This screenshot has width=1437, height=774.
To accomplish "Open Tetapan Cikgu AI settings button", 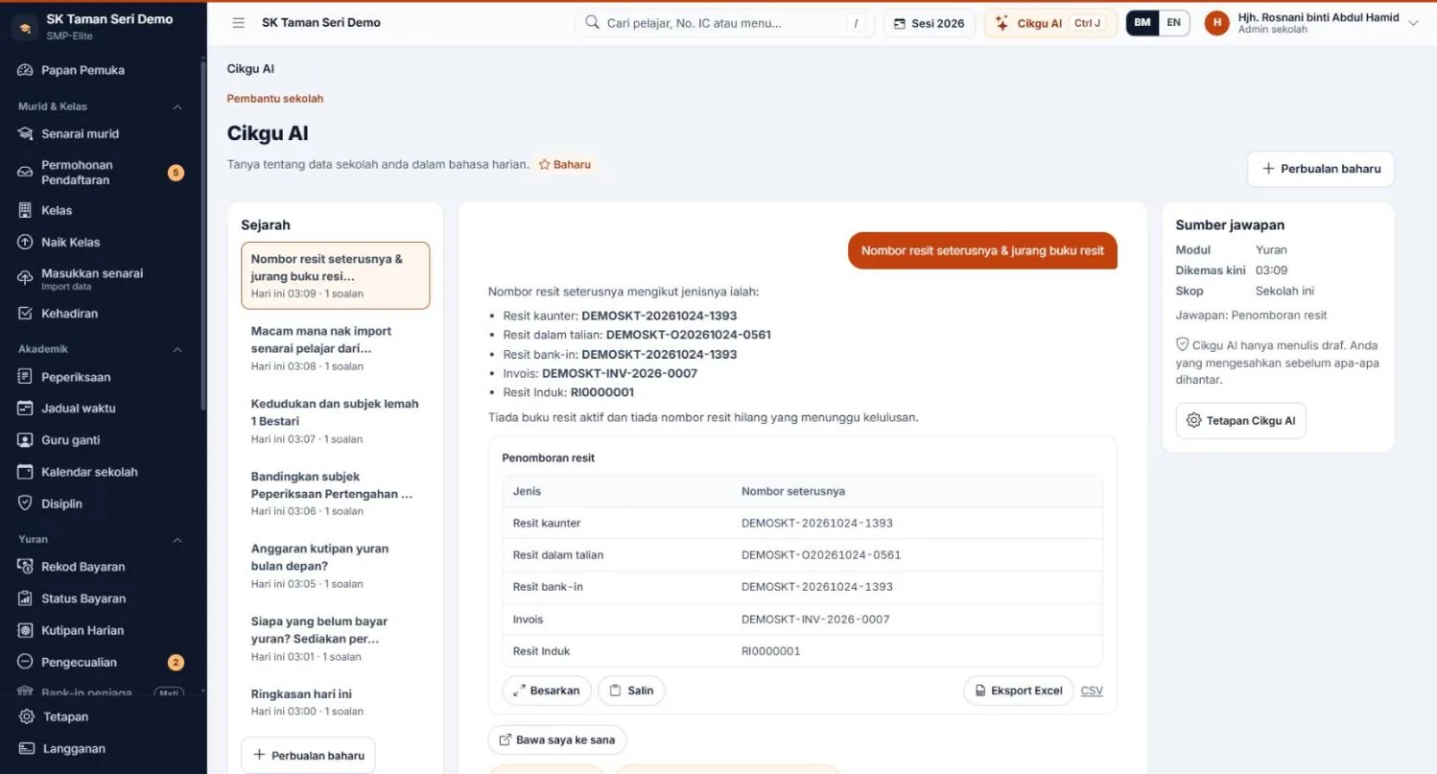I will click(1240, 420).
